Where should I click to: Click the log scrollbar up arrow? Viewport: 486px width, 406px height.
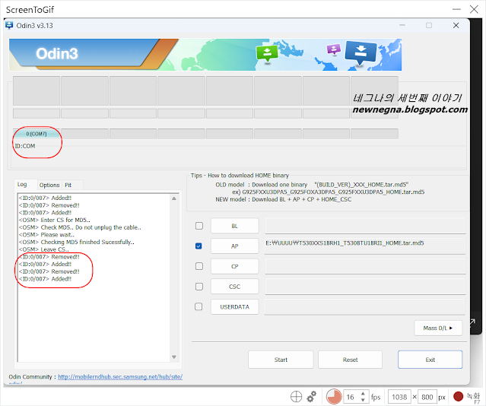click(174, 198)
